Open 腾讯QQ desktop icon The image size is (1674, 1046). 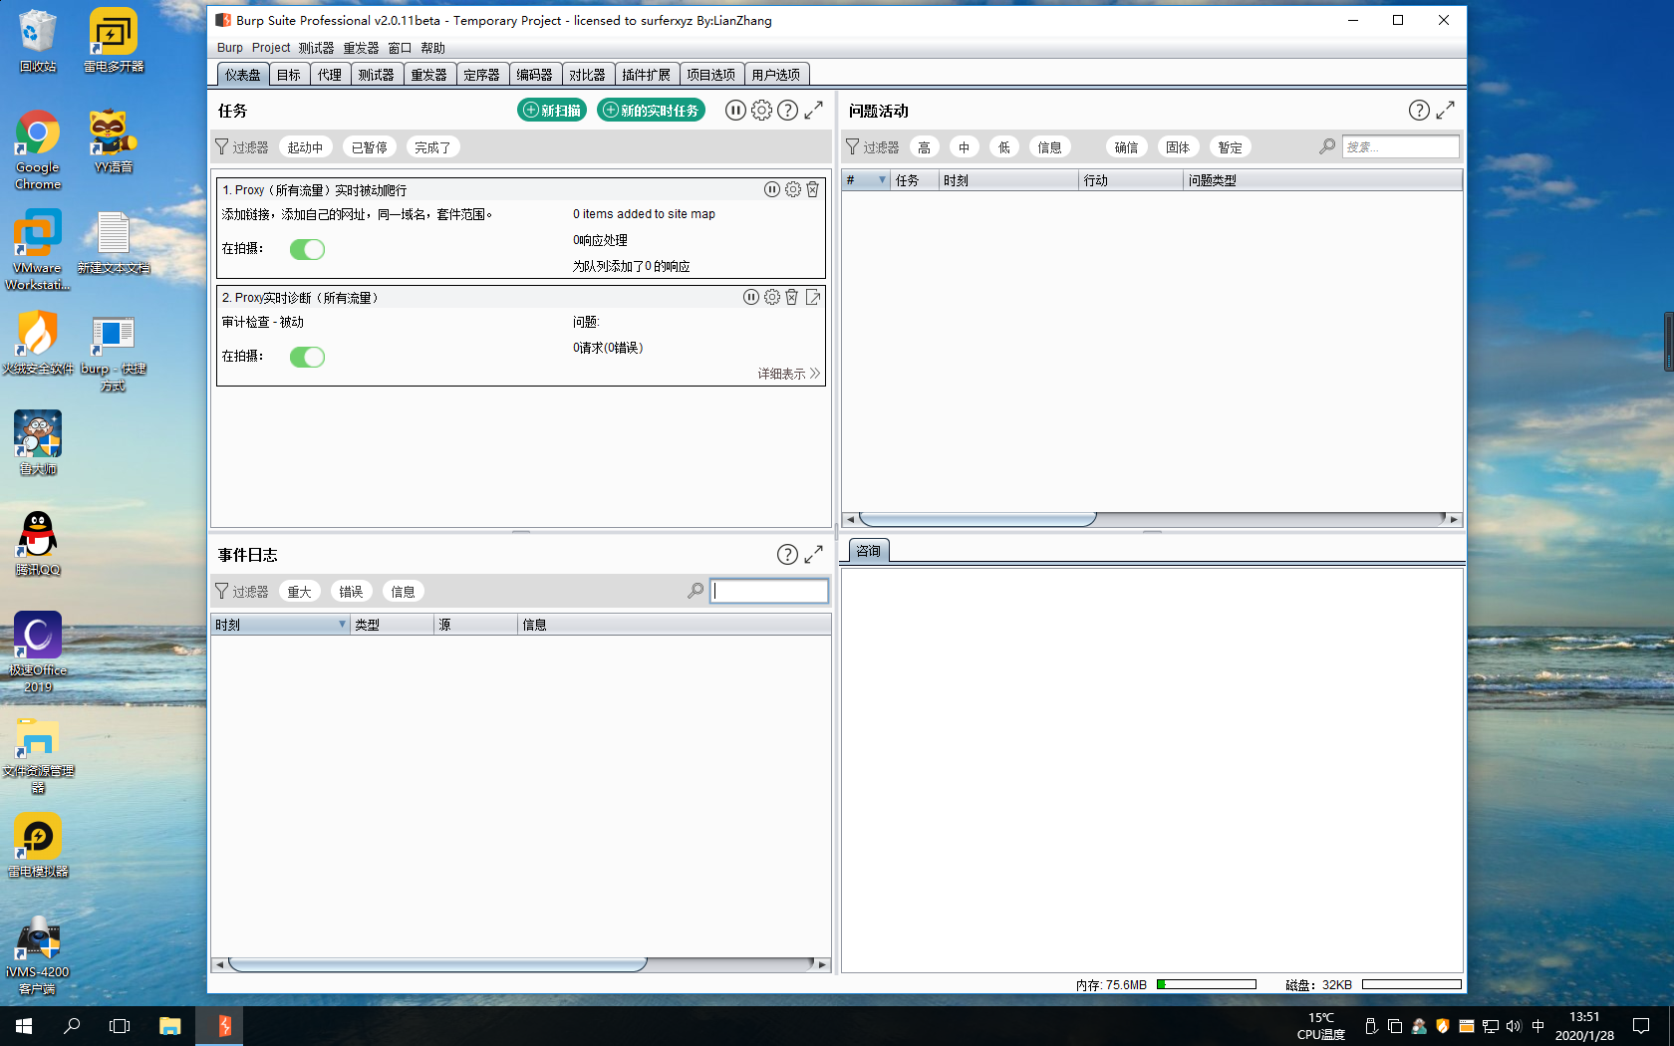pos(38,544)
